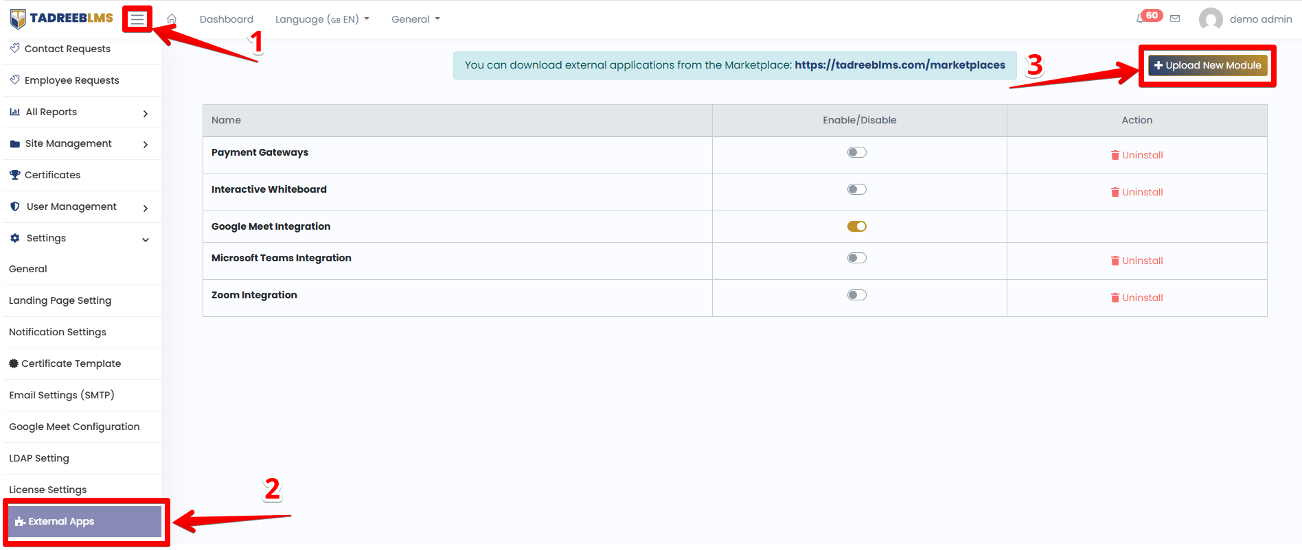Click Microsoft Teams Integration row name
This screenshot has width=1302, height=550.
click(x=282, y=258)
